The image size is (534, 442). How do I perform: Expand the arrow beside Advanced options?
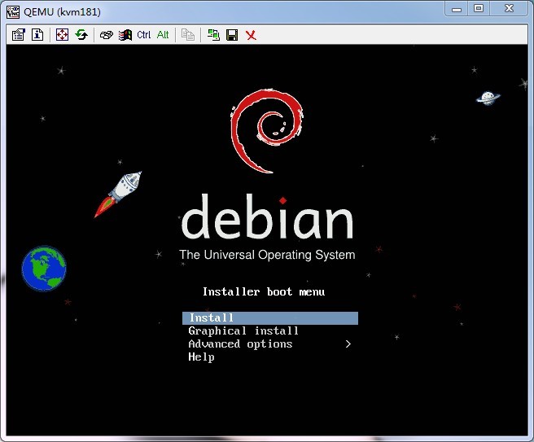tap(348, 344)
